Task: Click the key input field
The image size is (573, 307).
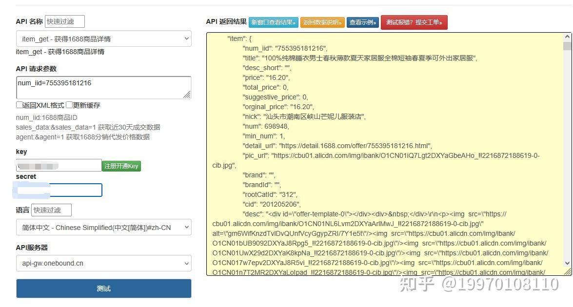Action: 59,165
